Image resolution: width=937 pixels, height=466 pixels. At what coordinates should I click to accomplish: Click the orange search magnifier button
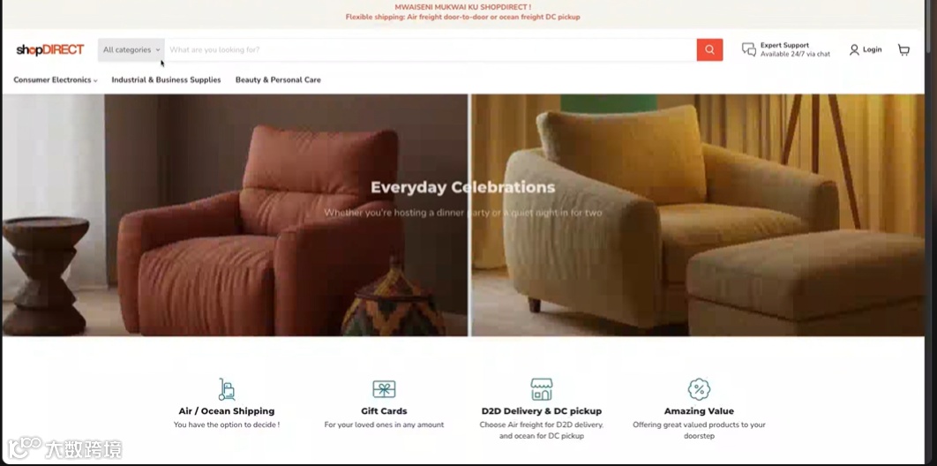pos(709,49)
